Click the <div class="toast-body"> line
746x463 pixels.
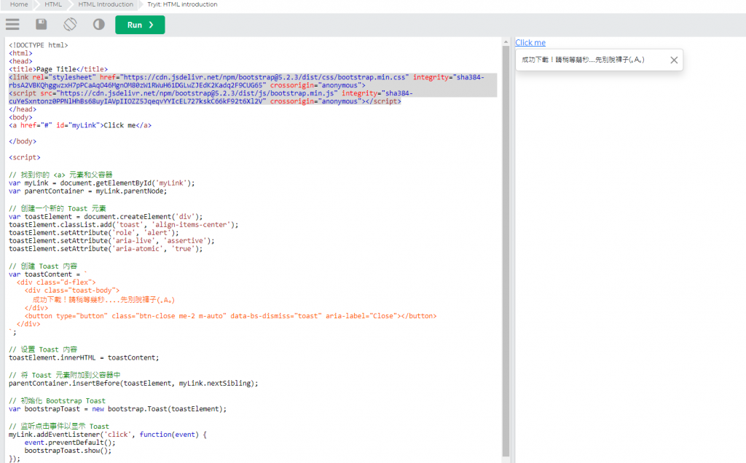[72, 290]
